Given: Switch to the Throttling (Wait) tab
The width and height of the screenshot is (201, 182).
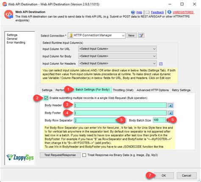Looking at the screenshot, I should pyautogui.click(x=123, y=90).
